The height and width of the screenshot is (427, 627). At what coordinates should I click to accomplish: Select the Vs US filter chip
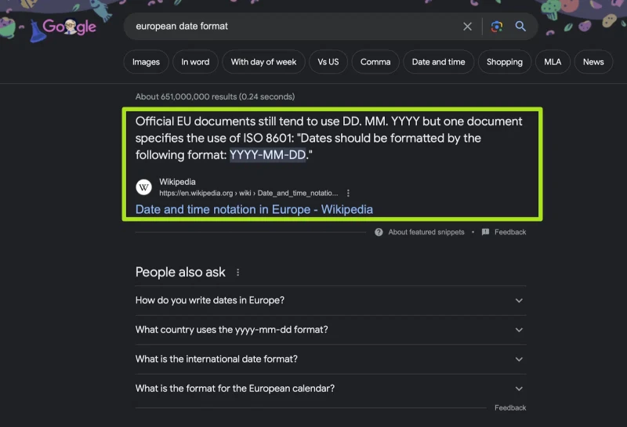click(x=328, y=62)
